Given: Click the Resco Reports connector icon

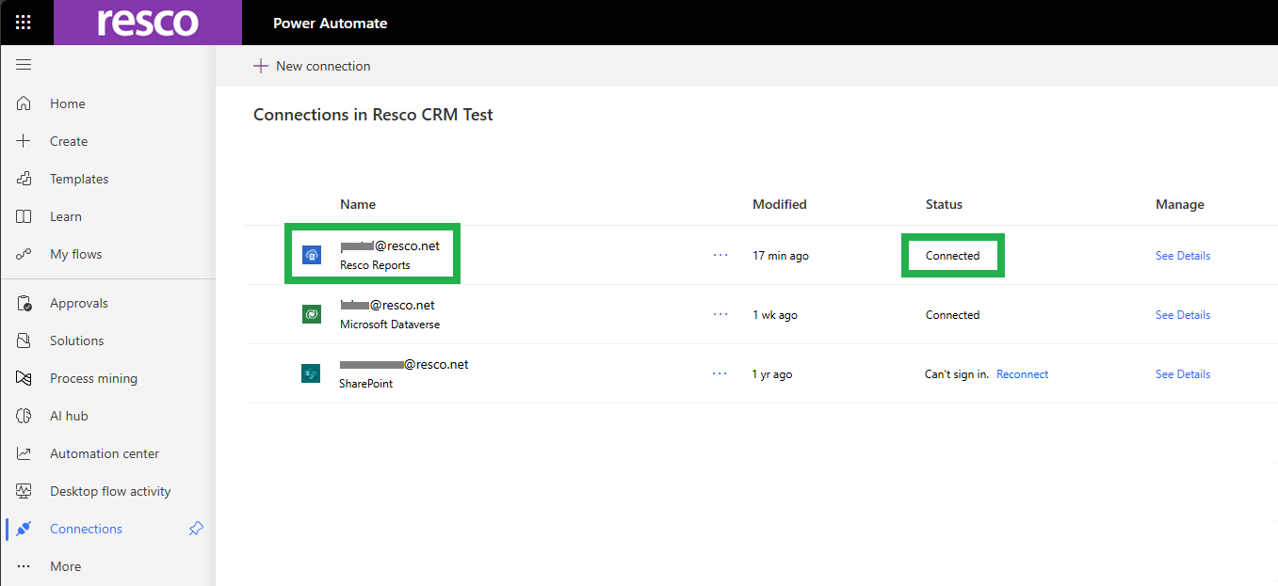Looking at the screenshot, I should click(312, 255).
